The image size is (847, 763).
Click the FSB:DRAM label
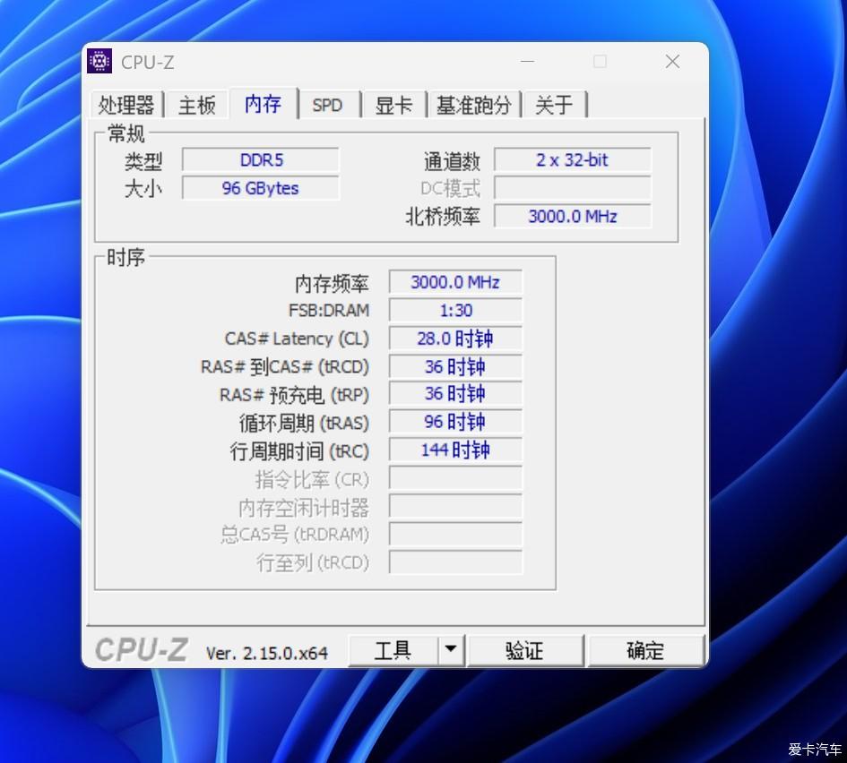[329, 310]
